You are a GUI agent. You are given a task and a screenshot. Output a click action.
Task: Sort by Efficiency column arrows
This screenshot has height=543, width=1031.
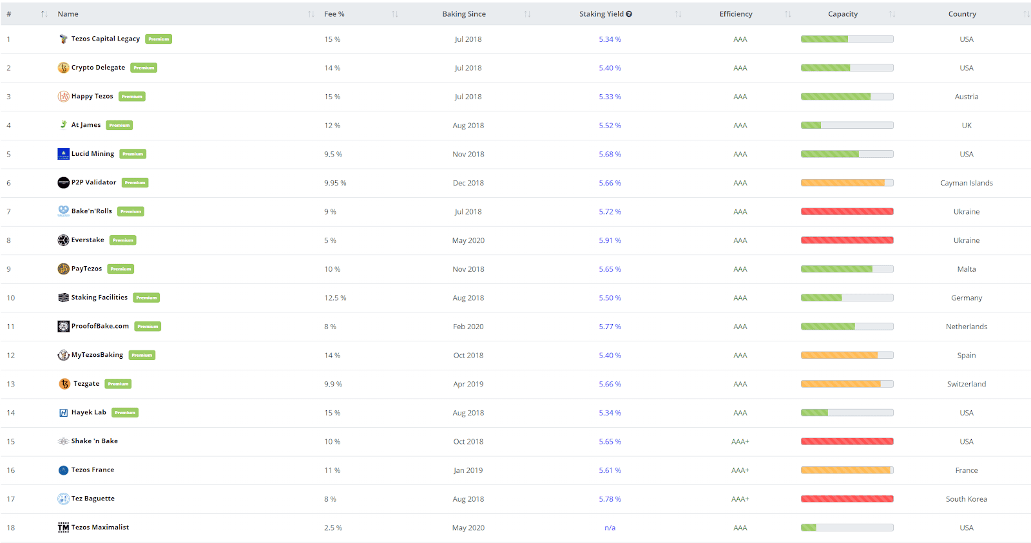click(787, 14)
